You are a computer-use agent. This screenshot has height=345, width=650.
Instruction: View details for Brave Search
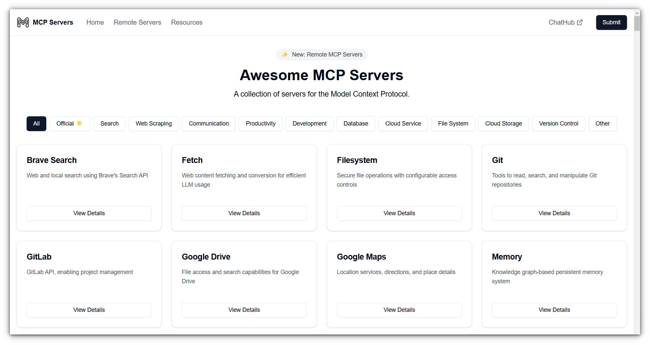pyautogui.click(x=89, y=213)
